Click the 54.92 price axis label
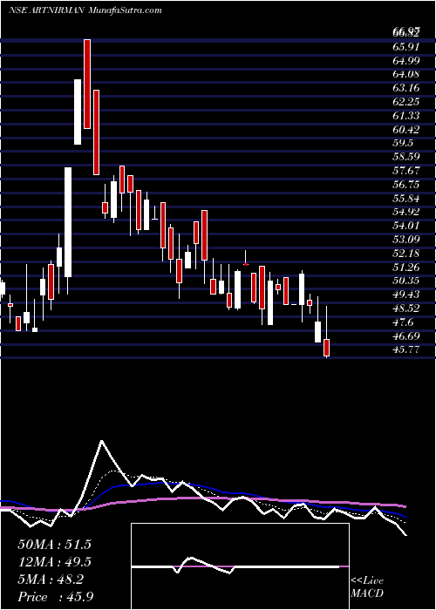436x610 pixels. click(x=407, y=212)
